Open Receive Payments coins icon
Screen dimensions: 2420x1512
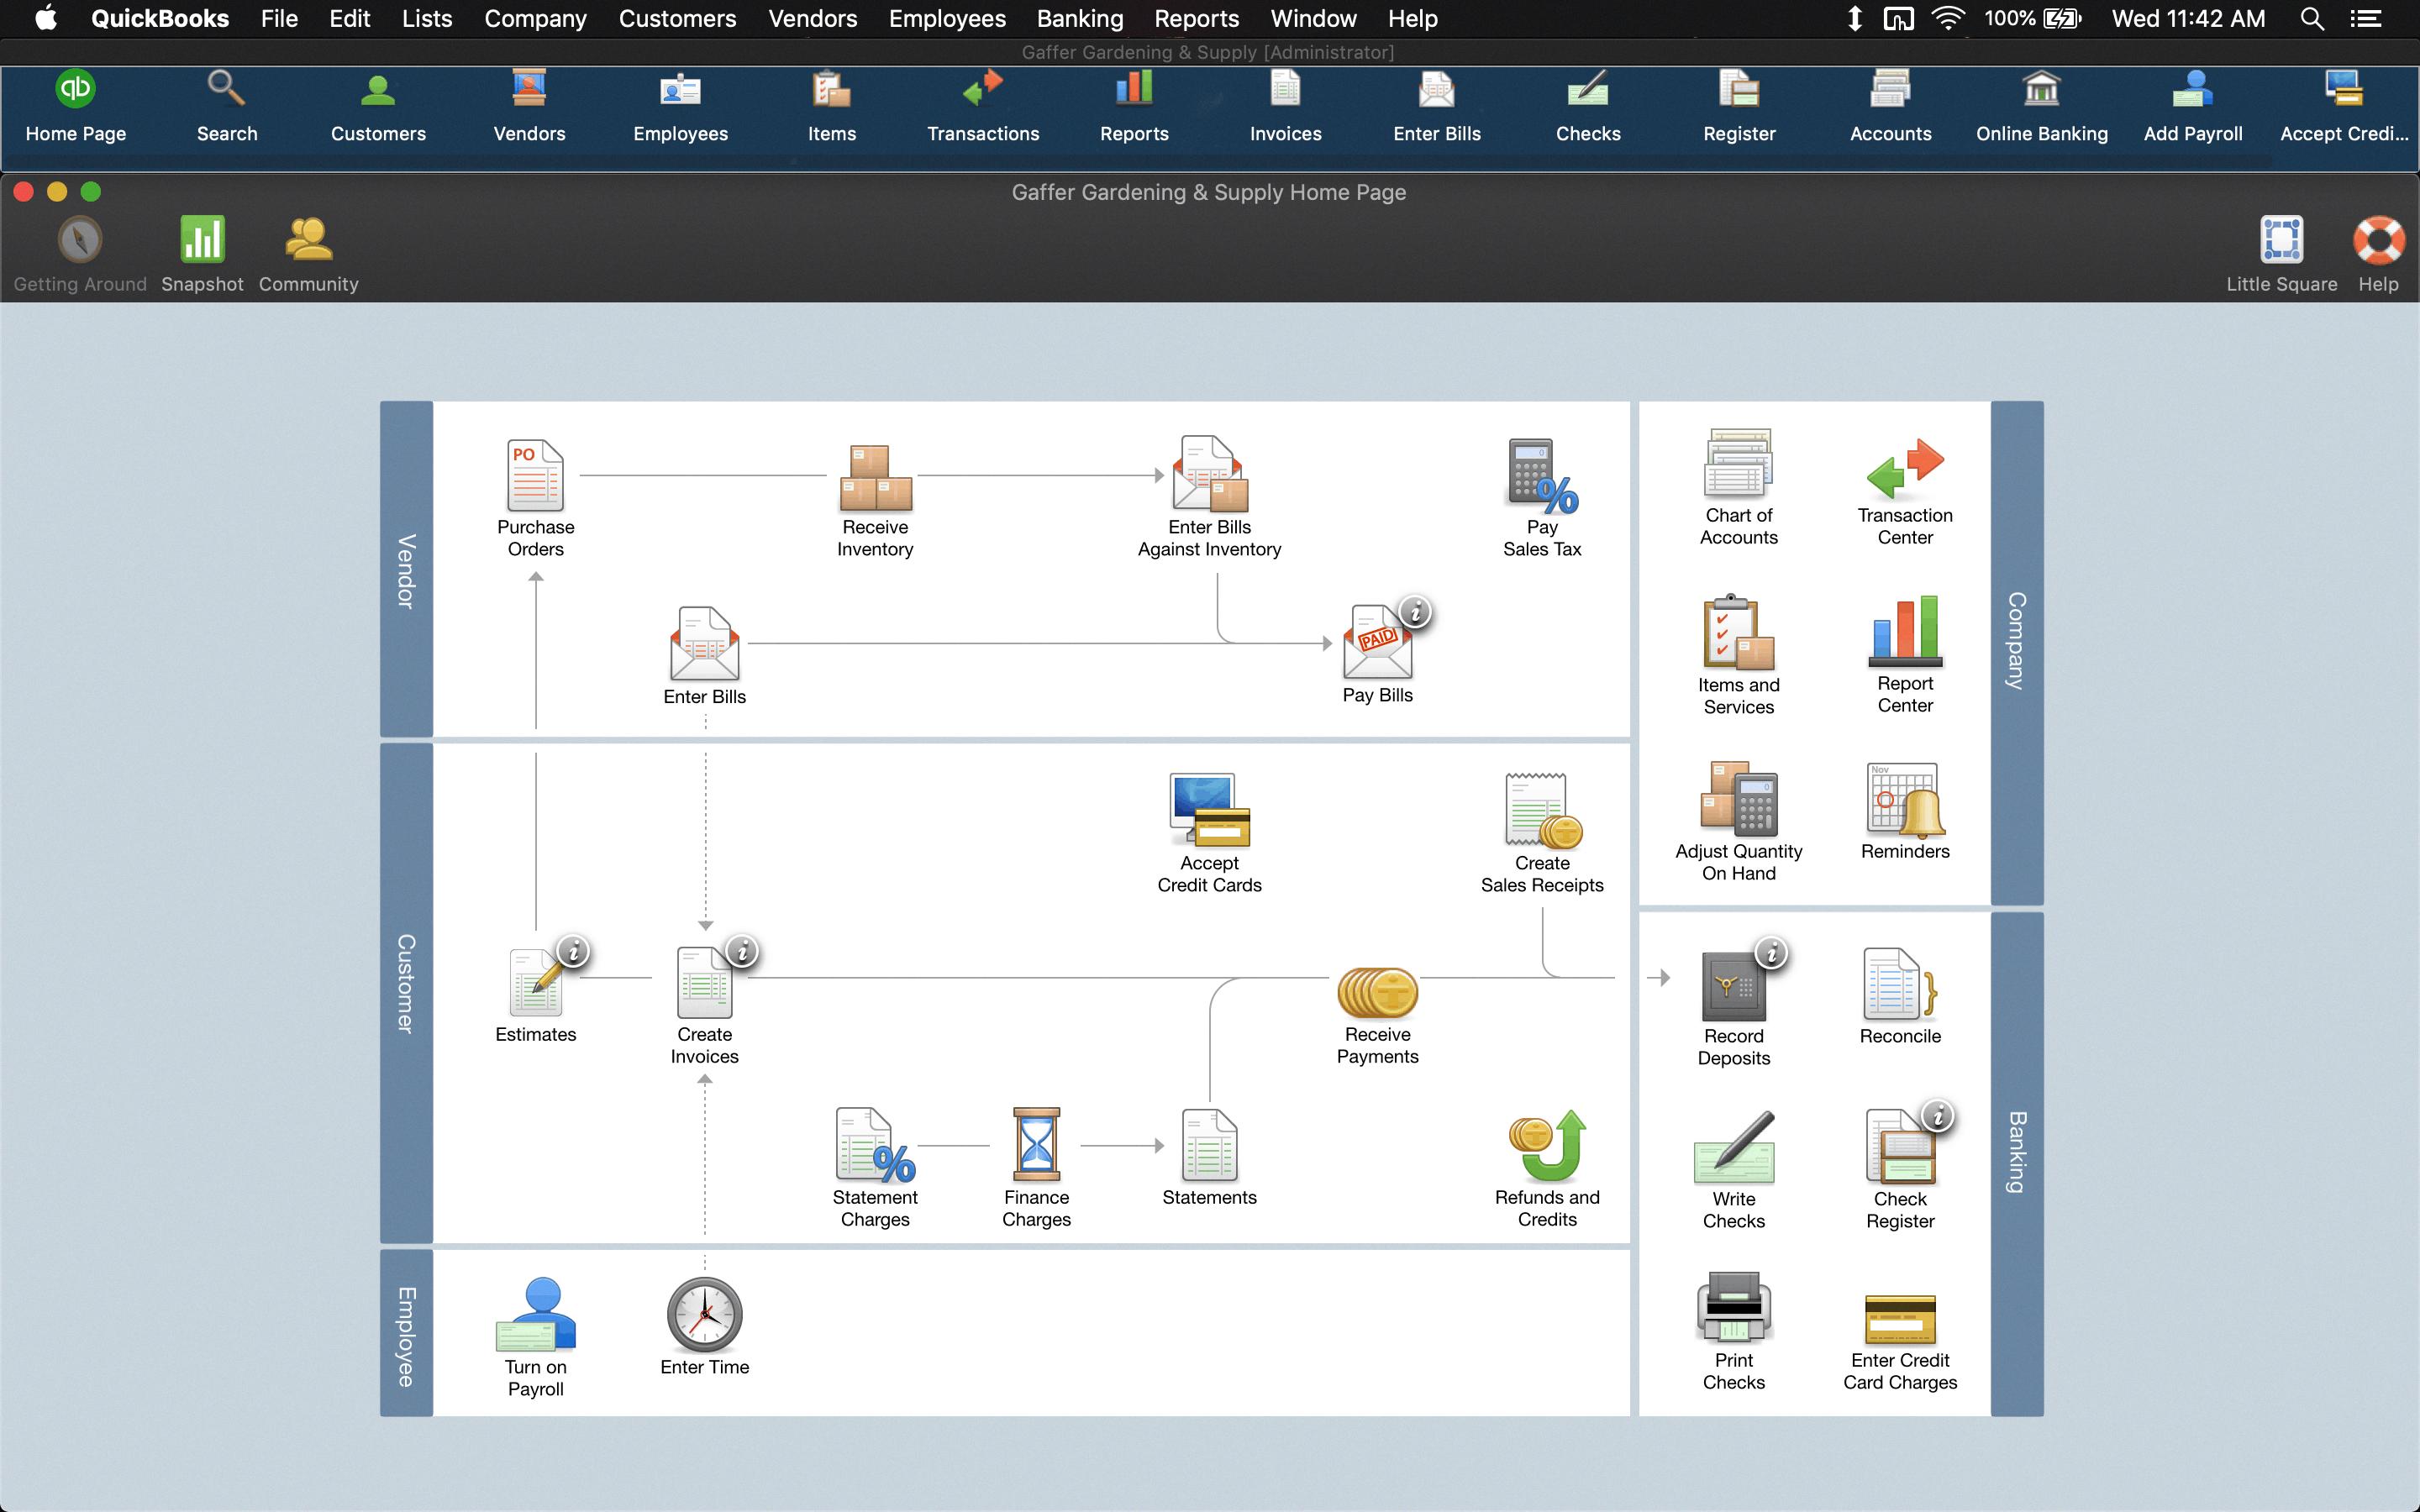pos(1377,991)
